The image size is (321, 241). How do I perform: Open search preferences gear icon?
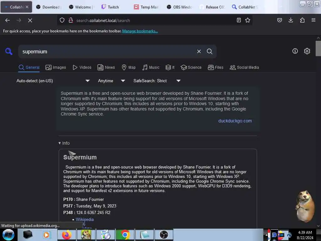pyautogui.click(x=307, y=51)
